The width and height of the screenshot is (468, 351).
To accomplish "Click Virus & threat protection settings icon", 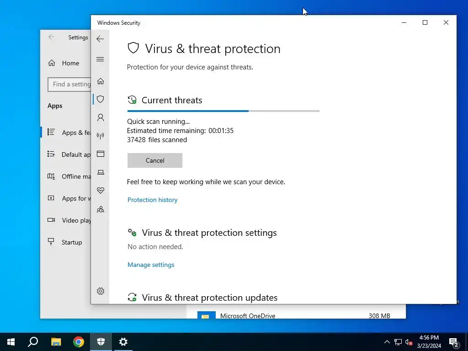I will point(132,233).
